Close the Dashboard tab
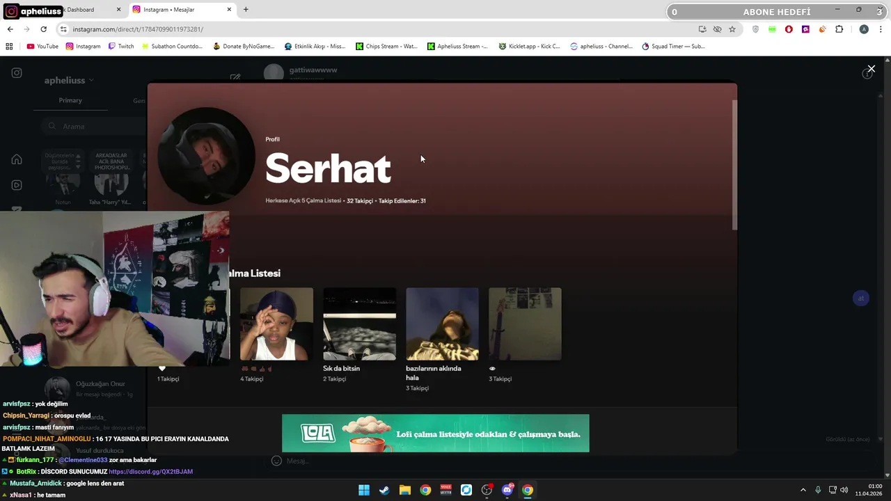 point(118,10)
